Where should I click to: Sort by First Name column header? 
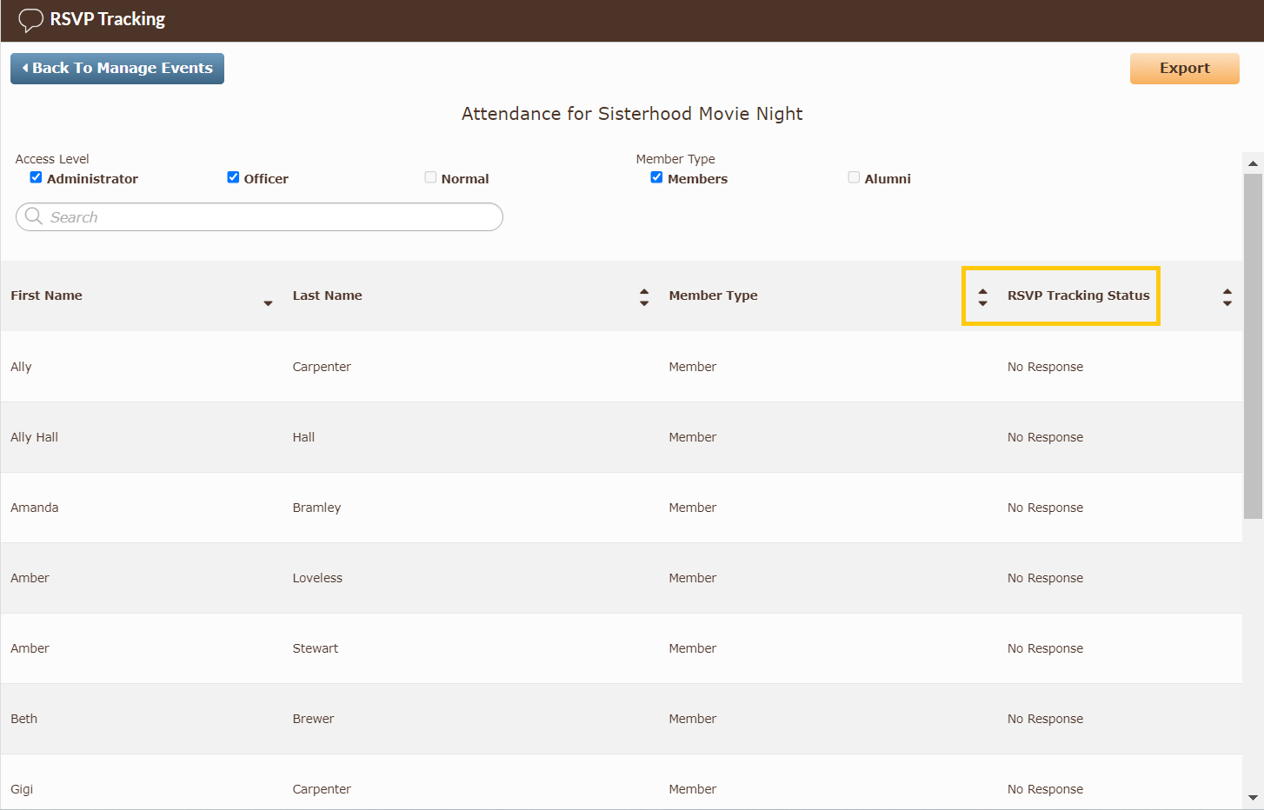pos(46,295)
